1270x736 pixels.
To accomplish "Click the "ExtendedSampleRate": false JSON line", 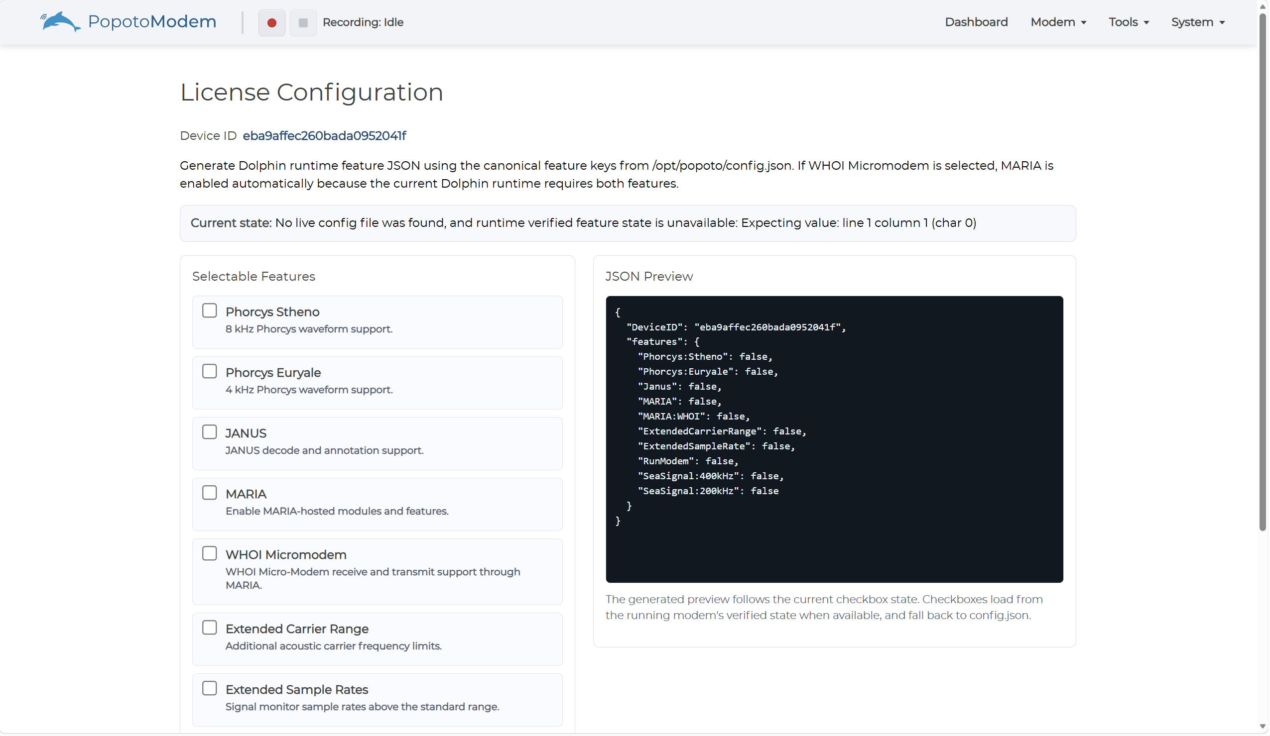I will tap(717, 446).
